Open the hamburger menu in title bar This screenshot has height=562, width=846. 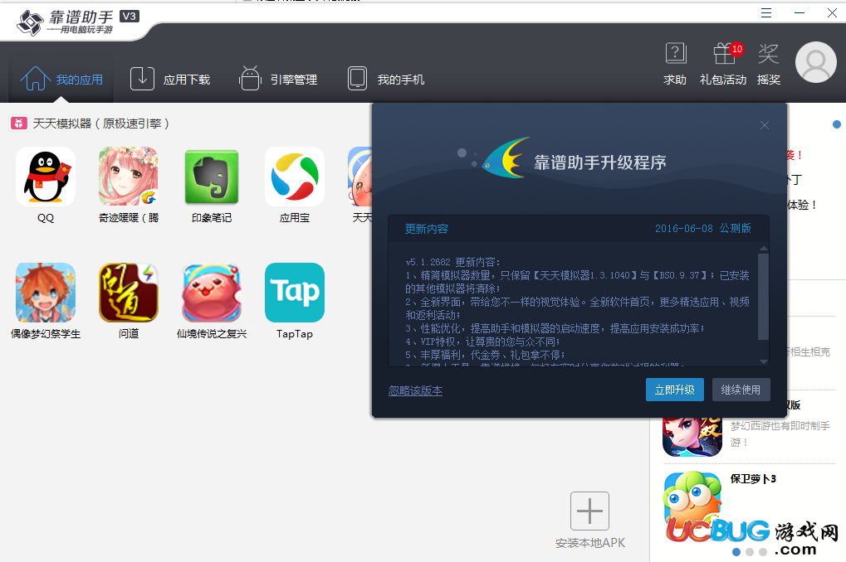(x=766, y=13)
